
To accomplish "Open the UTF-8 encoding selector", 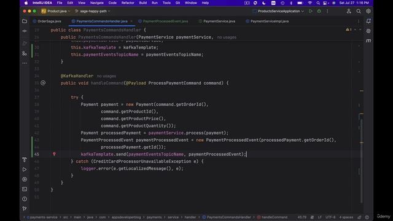I will tap(330, 217).
